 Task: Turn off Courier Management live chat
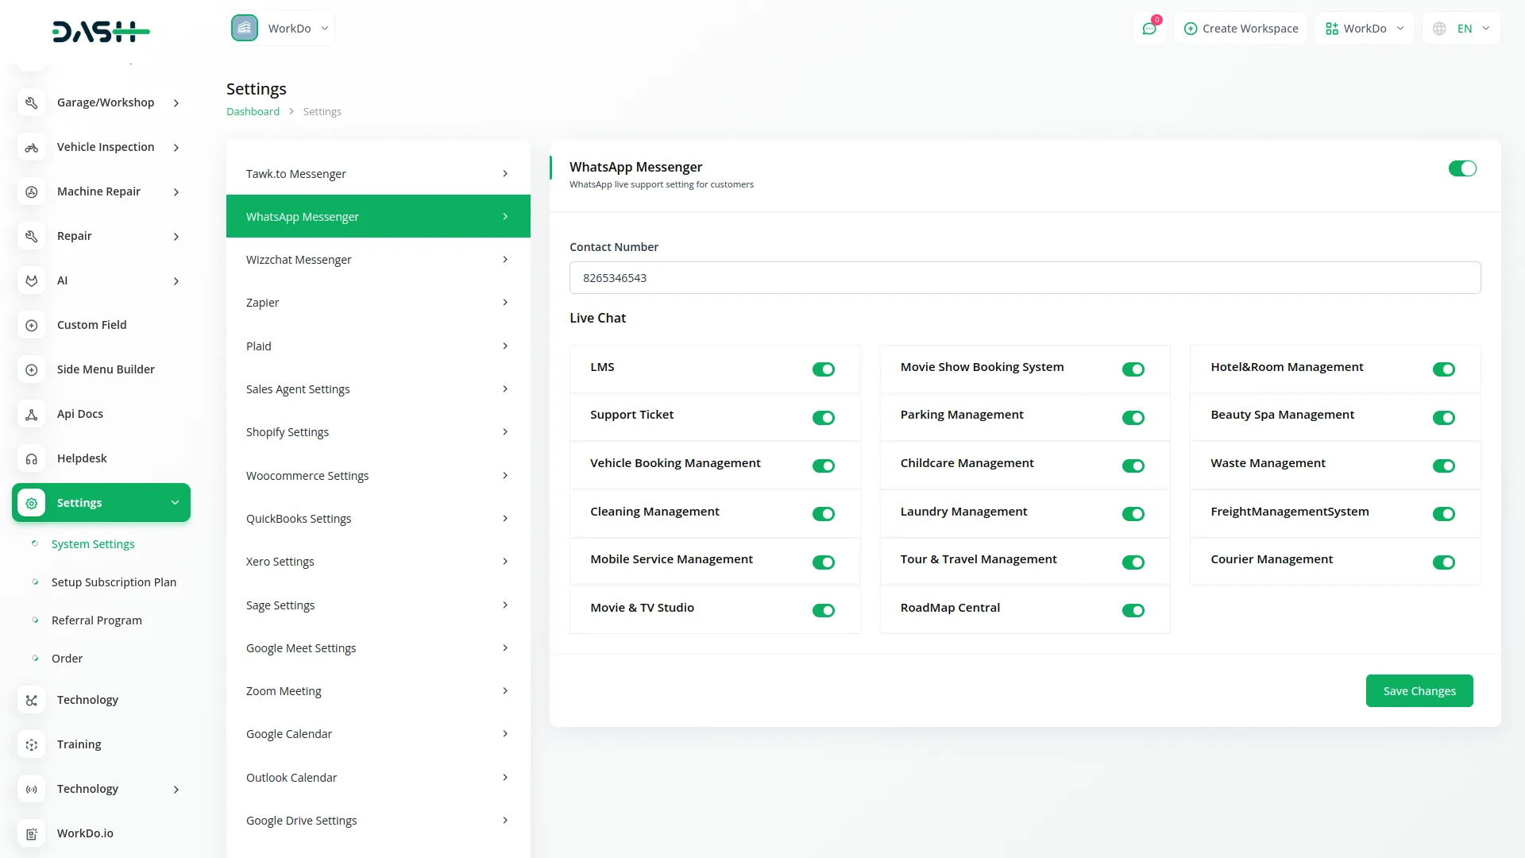1443,562
